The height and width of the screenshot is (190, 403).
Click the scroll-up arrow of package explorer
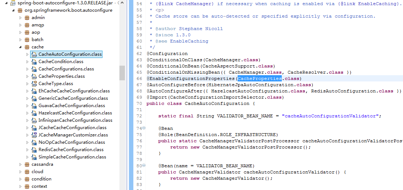(122, 3)
